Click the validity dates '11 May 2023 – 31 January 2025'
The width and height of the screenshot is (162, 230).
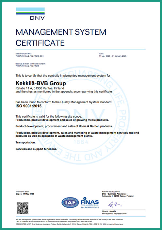coord(113,56)
